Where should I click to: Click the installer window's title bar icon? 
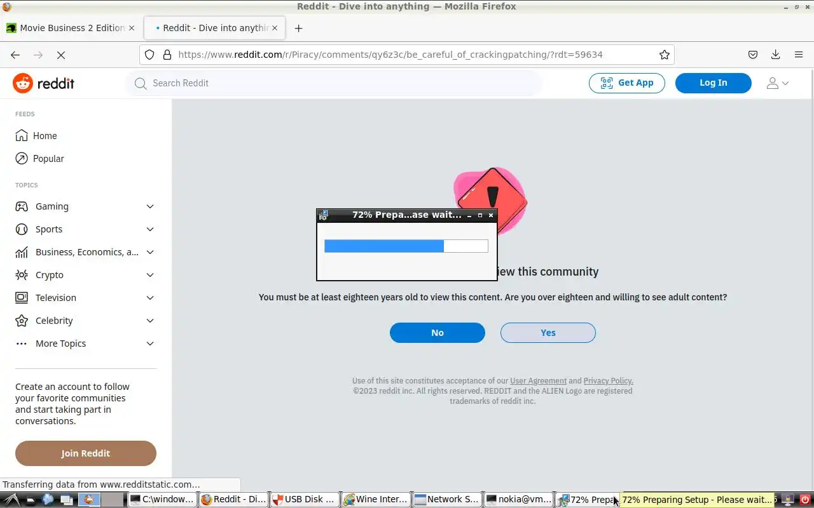pyautogui.click(x=324, y=215)
